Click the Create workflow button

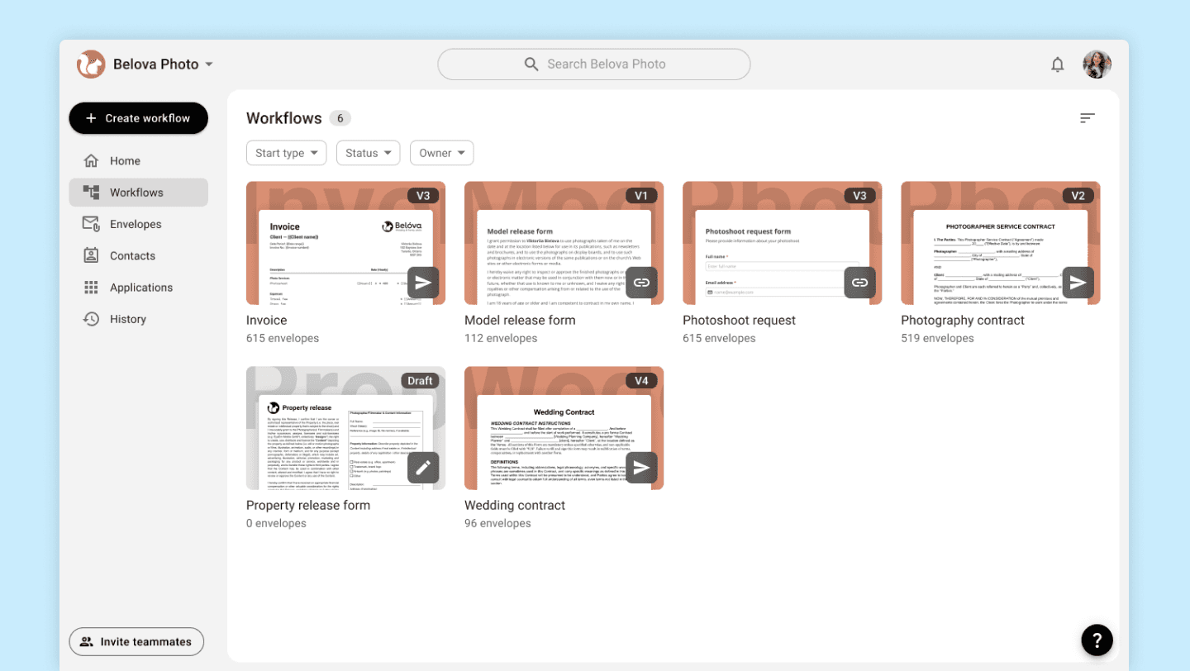(139, 118)
